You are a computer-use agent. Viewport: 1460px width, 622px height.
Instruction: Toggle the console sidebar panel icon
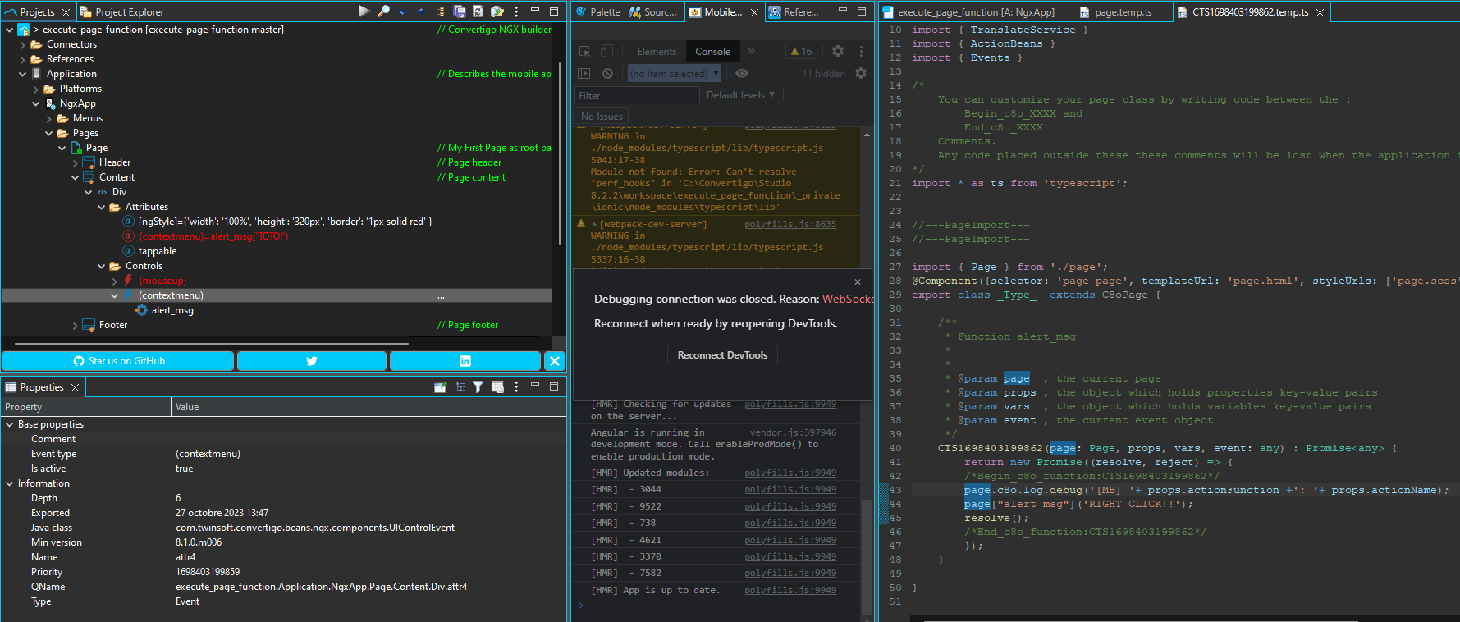coord(584,74)
